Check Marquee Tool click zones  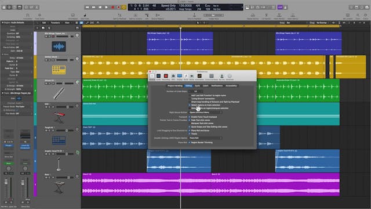point(190,124)
